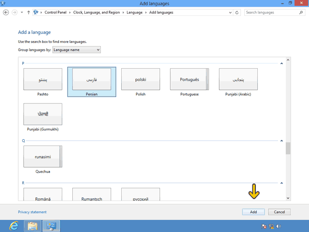Click the scroll up arrow of language list

pos(288,60)
